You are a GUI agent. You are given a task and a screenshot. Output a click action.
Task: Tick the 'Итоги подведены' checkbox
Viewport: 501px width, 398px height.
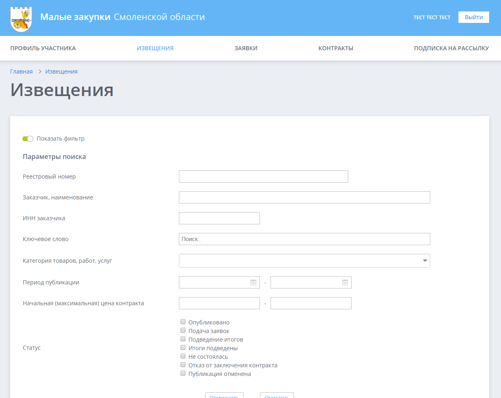183,348
